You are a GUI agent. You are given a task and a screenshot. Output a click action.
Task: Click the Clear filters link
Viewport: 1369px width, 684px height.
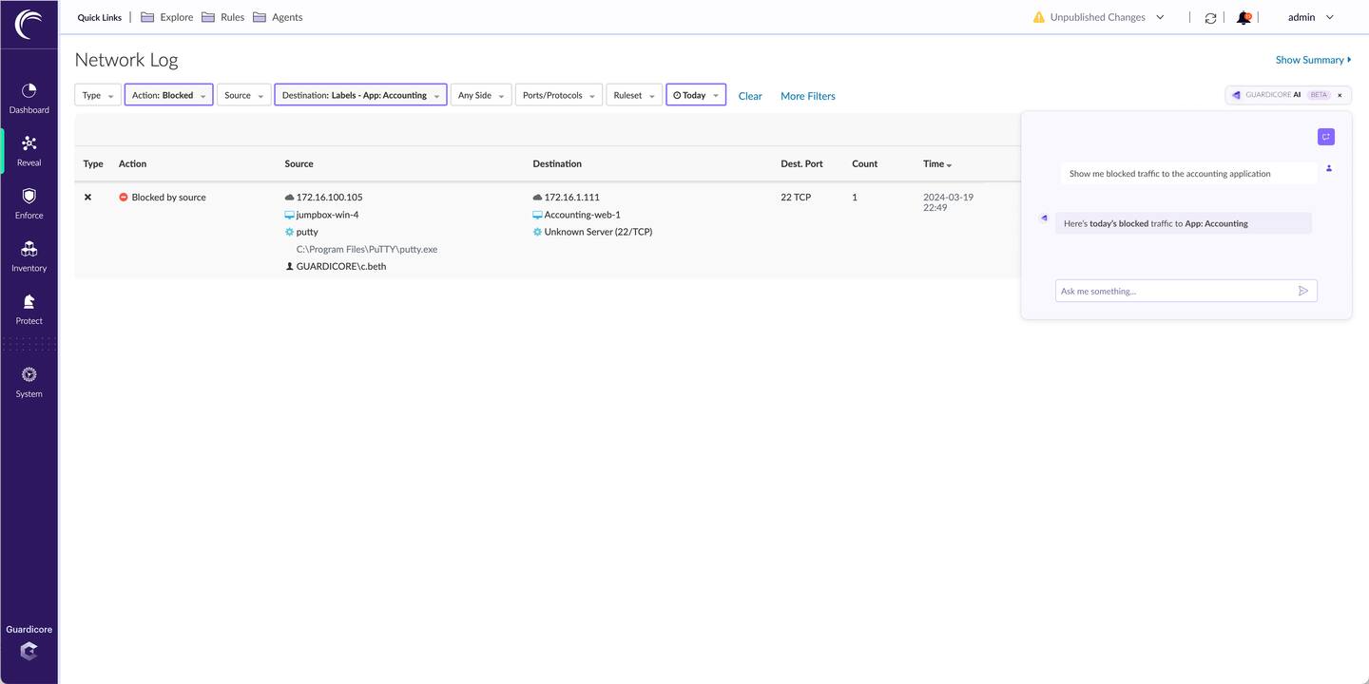click(750, 96)
